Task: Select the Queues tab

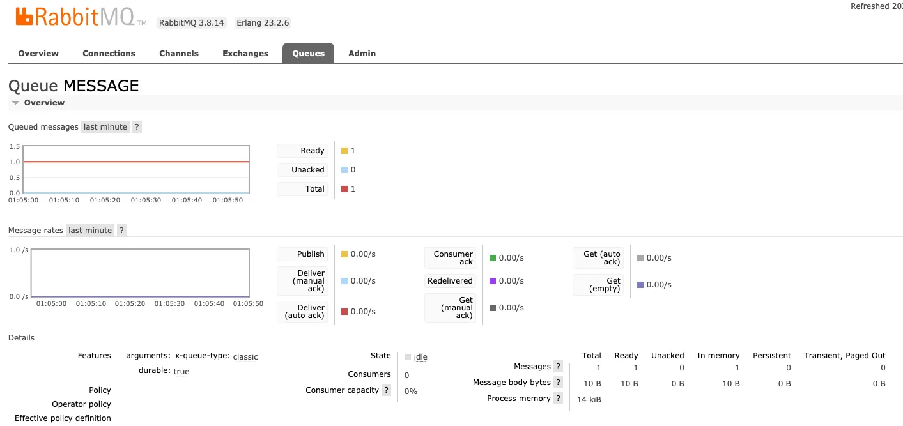Action: pyautogui.click(x=308, y=53)
